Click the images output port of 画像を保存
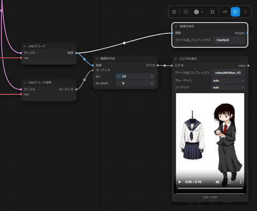The height and width of the screenshot is (211, 257). pos(247,33)
